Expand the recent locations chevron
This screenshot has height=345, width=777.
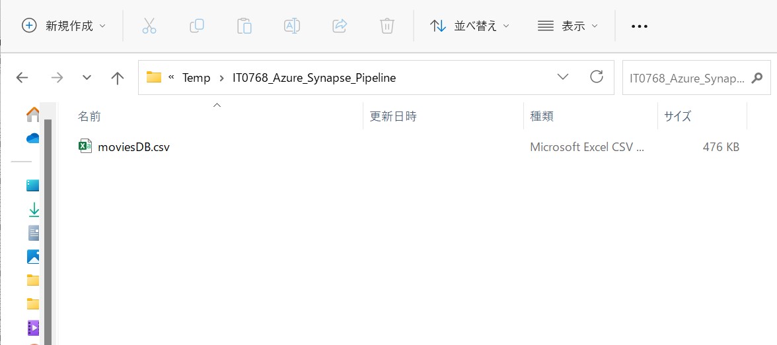point(87,78)
